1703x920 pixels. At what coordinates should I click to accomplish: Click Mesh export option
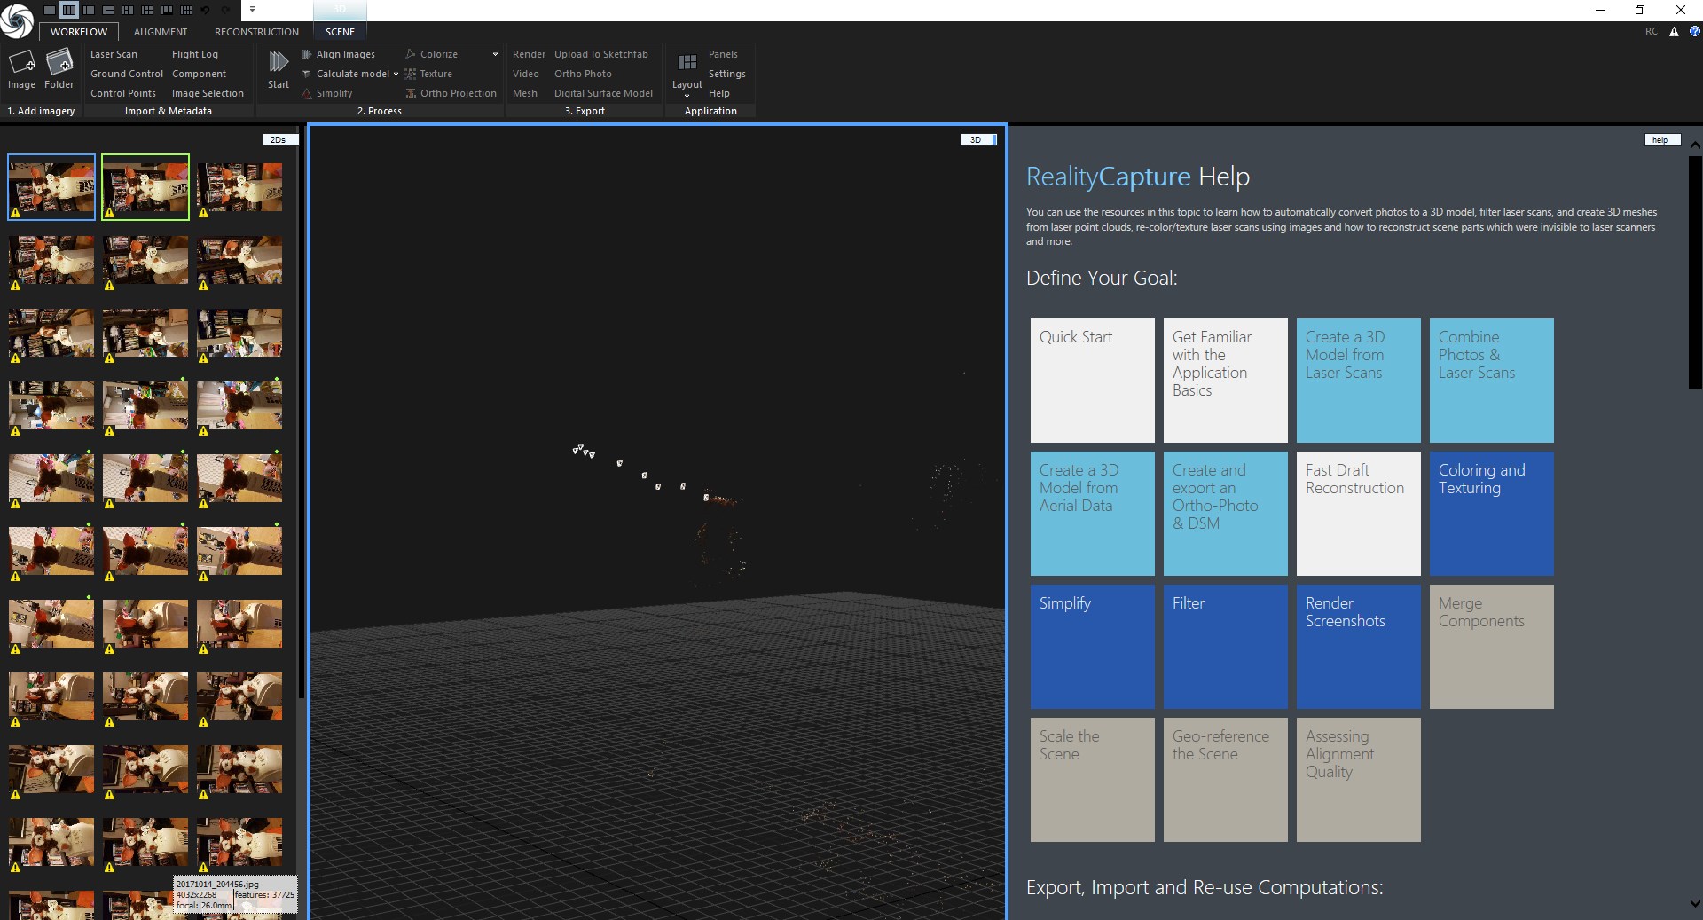coord(524,93)
